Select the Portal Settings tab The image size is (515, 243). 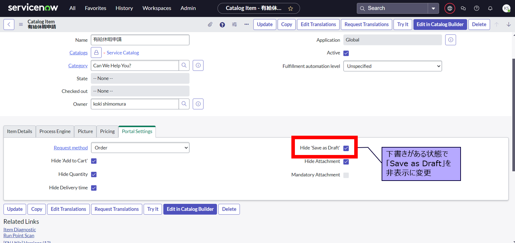point(137,131)
